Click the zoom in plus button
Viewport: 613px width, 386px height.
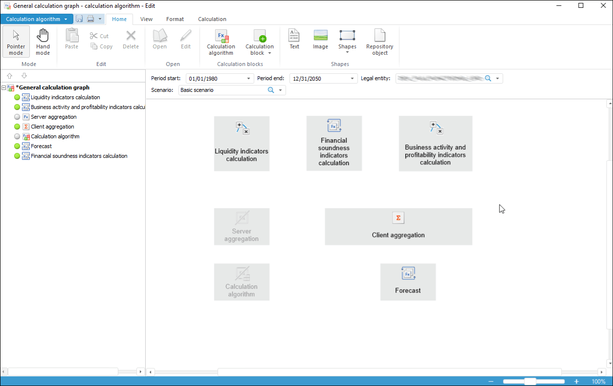tap(576, 382)
